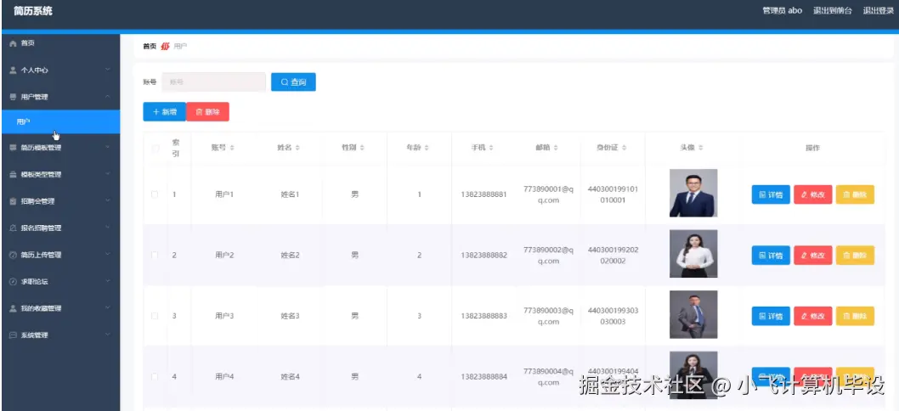Sort the table by 姓名 column arrows
The height and width of the screenshot is (411, 899).
tap(297, 148)
